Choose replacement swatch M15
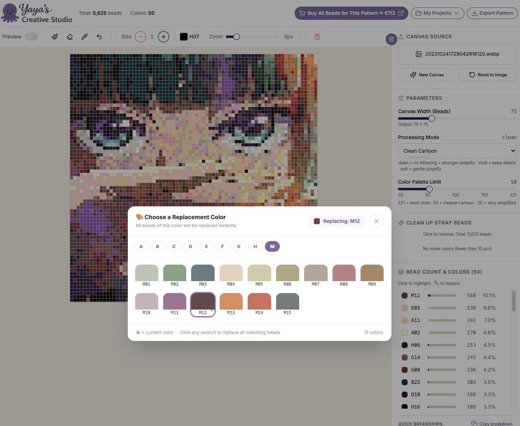520x426 pixels. point(287,304)
